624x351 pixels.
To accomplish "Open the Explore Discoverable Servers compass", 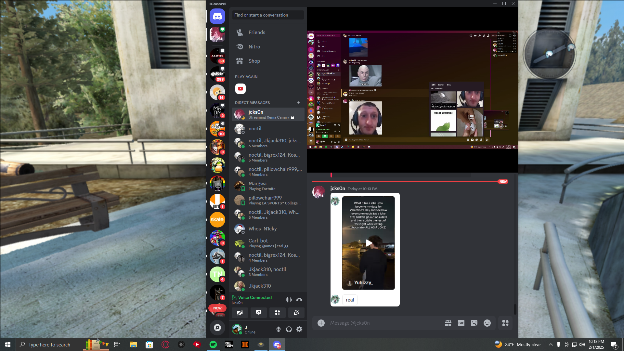I will [217, 328].
